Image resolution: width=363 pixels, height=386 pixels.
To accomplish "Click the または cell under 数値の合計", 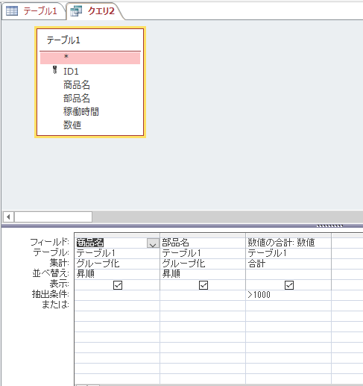I will [288, 305].
